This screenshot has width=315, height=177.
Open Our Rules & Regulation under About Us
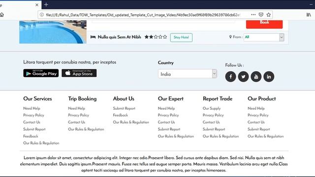(x=131, y=122)
